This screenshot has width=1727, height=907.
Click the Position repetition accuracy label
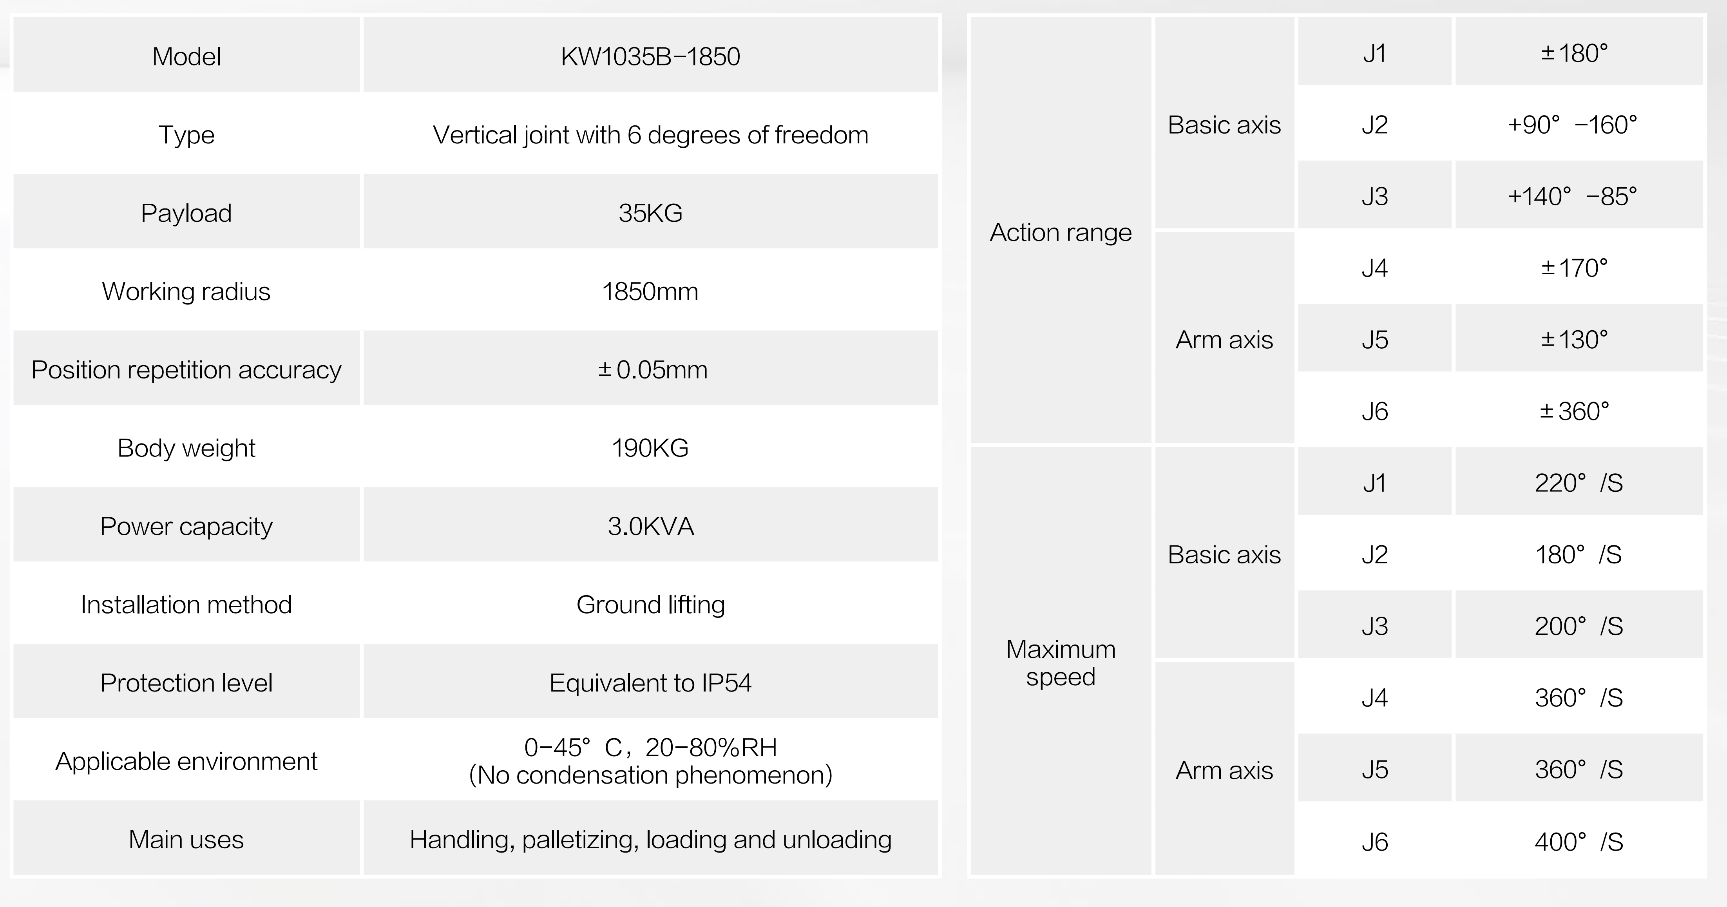coord(186,369)
